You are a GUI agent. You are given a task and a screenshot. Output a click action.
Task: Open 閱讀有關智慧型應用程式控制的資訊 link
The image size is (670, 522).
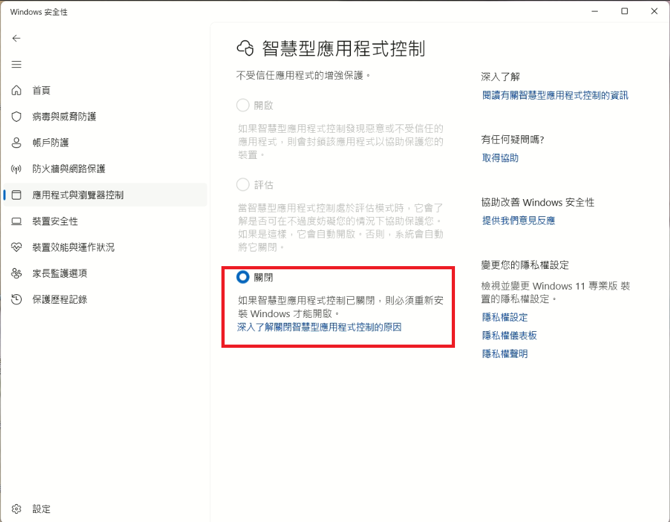[555, 95]
